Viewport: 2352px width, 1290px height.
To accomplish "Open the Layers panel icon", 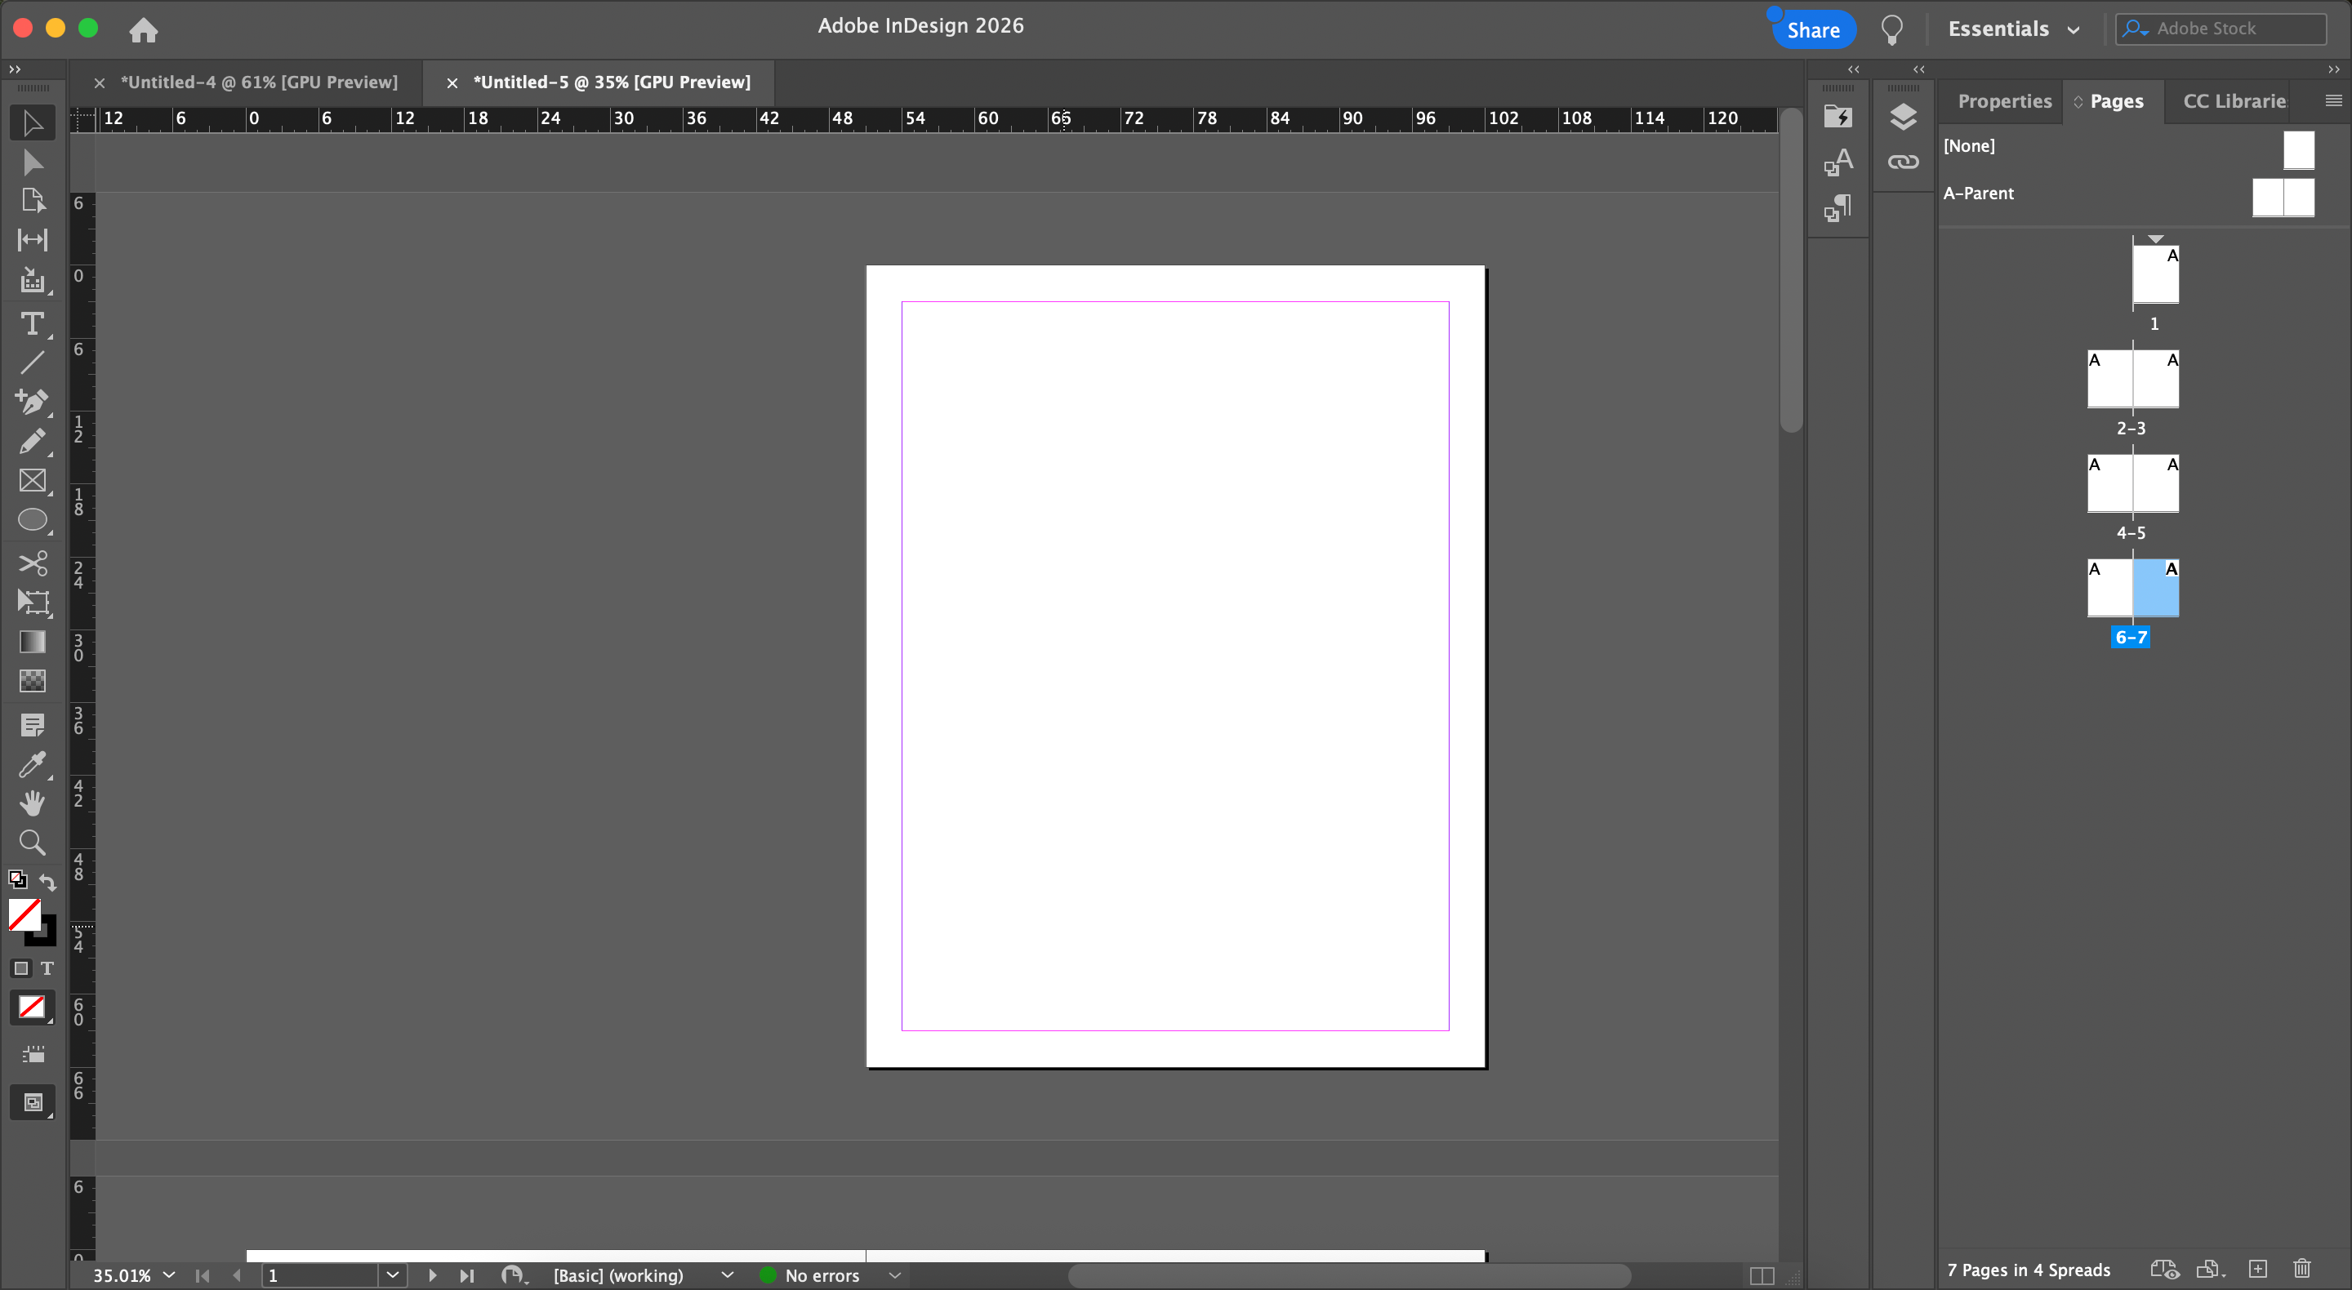I will (1903, 117).
